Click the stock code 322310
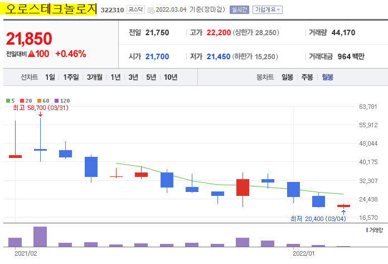Image resolution: width=388 pixels, height=264 pixels. click(x=112, y=10)
